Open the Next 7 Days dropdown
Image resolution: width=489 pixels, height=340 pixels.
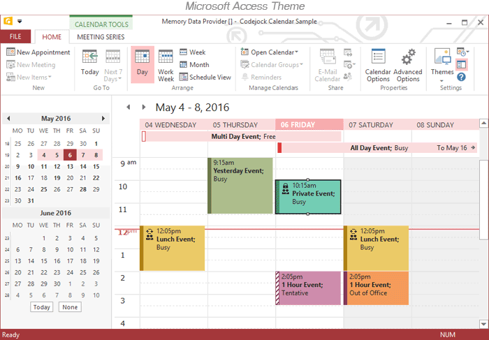pos(113,66)
